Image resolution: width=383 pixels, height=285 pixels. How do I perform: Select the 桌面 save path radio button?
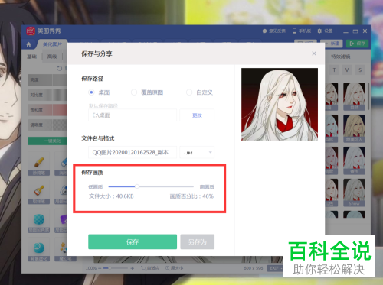click(91, 92)
